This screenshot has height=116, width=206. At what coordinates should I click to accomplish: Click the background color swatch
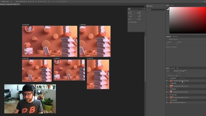tap(168, 9)
